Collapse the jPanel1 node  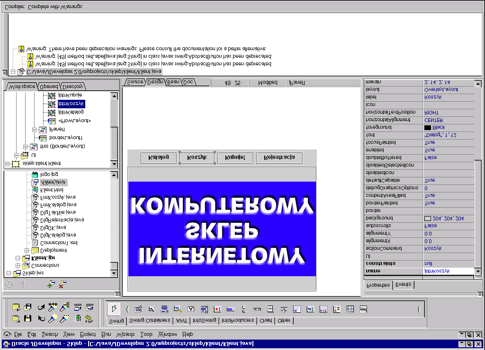coord(34,130)
